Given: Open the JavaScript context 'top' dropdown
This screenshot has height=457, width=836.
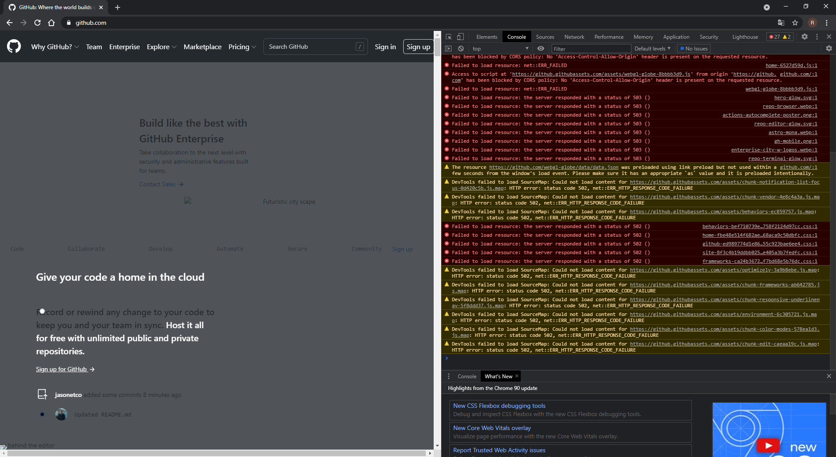Looking at the screenshot, I should (501, 49).
